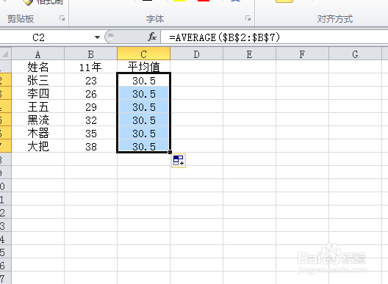Click the fx insert function icon
Image resolution: width=388 pixels, height=284 pixels.
[x=152, y=37]
